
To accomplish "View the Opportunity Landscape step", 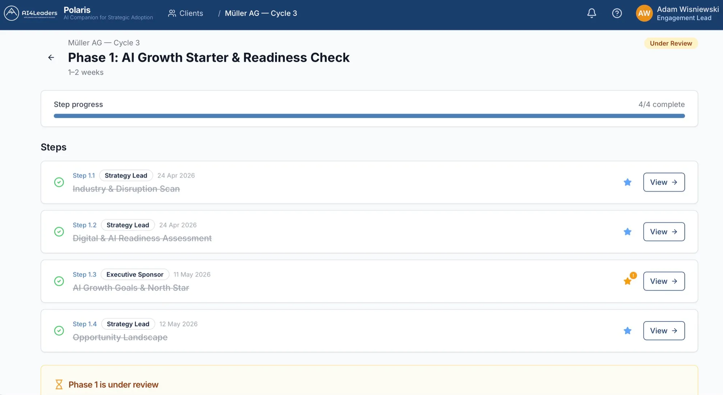I will [x=664, y=331].
